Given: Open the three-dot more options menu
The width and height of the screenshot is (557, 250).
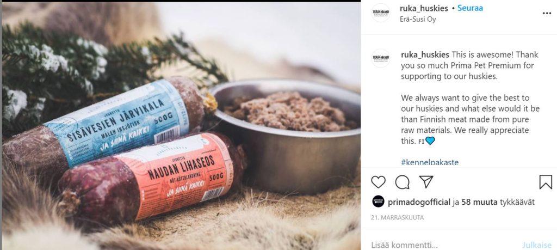Looking at the screenshot, I should pos(547,13).
